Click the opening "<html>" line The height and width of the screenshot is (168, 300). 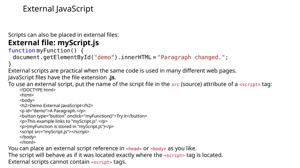click(27, 95)
